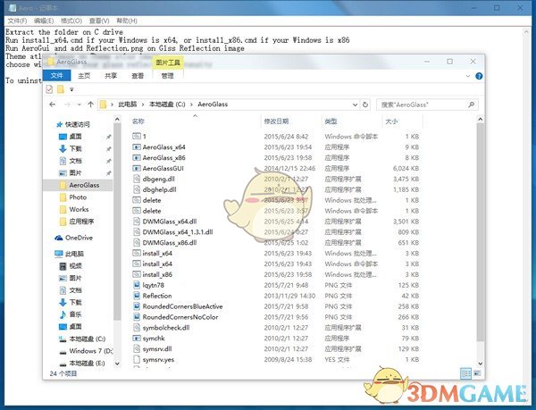Open the 帮助(H) menu in Notepad
The height and width of the screenshot is (410, 536).
pyautogui.click(x=127, y=21)
